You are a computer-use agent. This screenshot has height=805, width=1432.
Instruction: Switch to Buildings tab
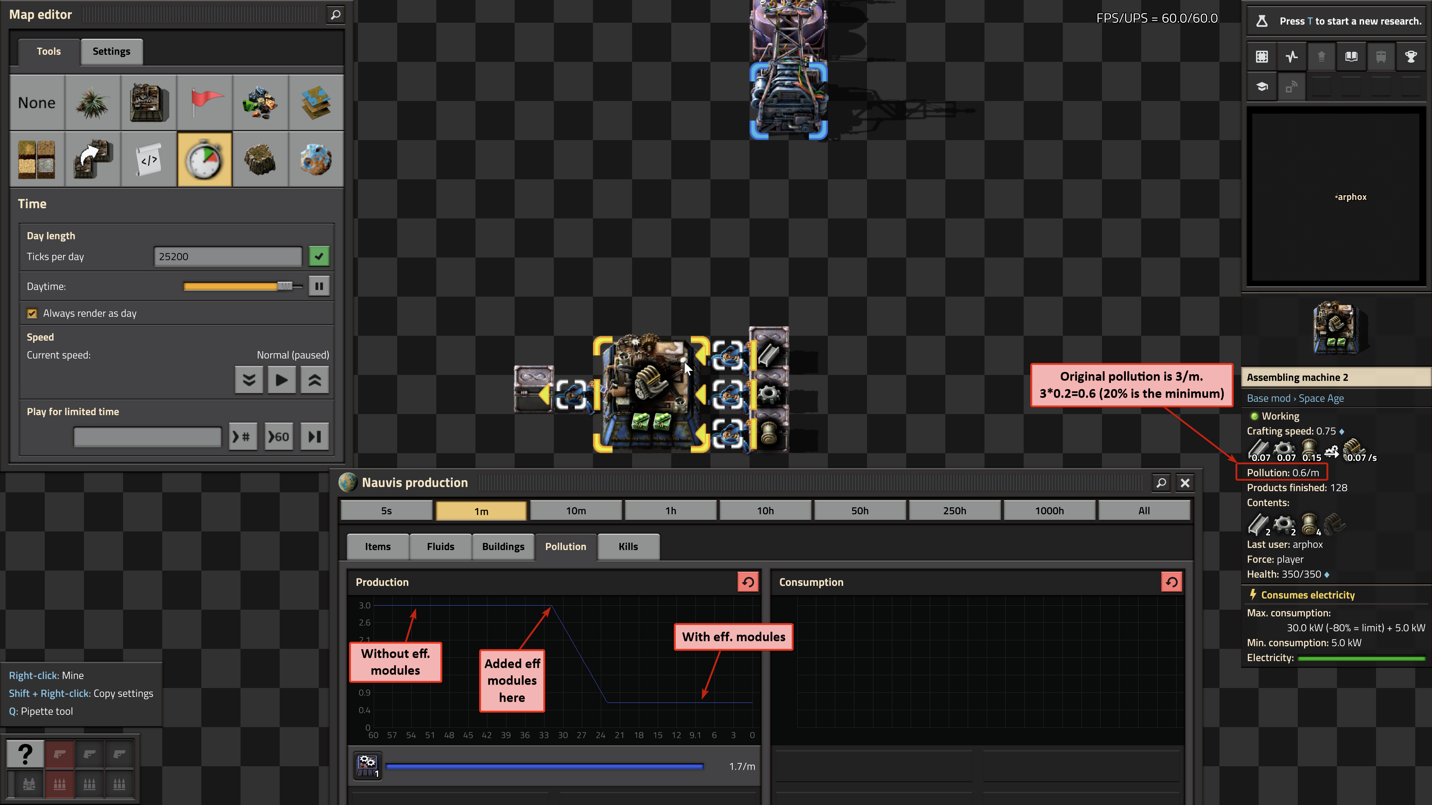tap(503, 547)
